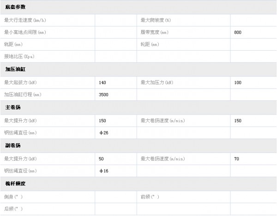
Task: Click the 副卷扬 最大提升力 value 50
Action: point(102,159)
